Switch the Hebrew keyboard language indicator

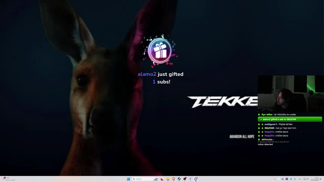tap(300, 179)
